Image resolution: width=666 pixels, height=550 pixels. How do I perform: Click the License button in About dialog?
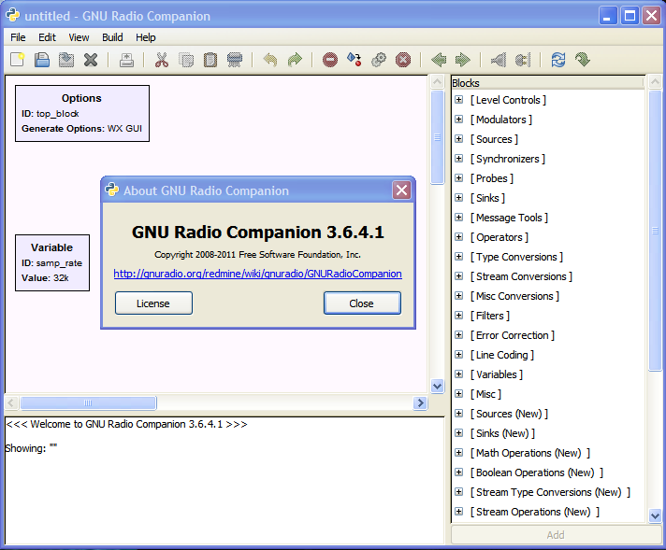click(153, 303)
